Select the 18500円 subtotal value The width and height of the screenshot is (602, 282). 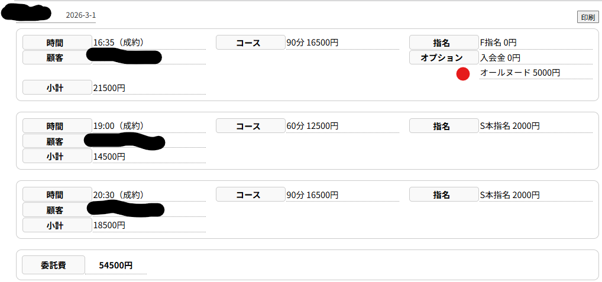click(x=109, y=225)
